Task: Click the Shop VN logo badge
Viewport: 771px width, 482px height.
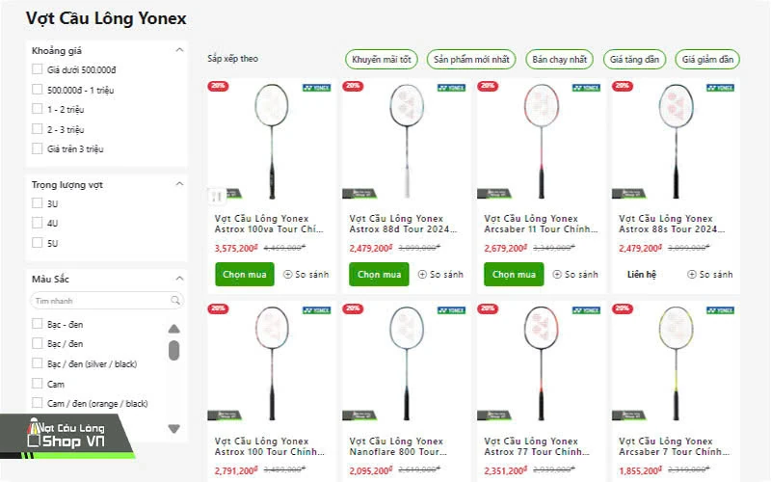Action: click(67, 435)
